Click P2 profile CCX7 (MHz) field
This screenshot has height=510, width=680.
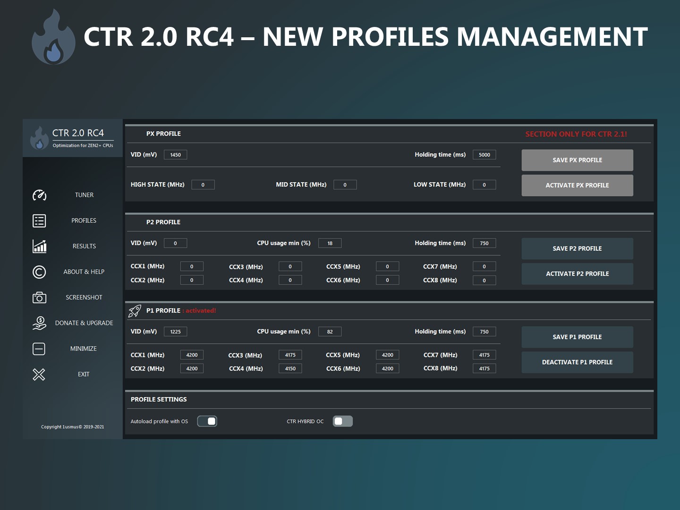pos(484,266)
